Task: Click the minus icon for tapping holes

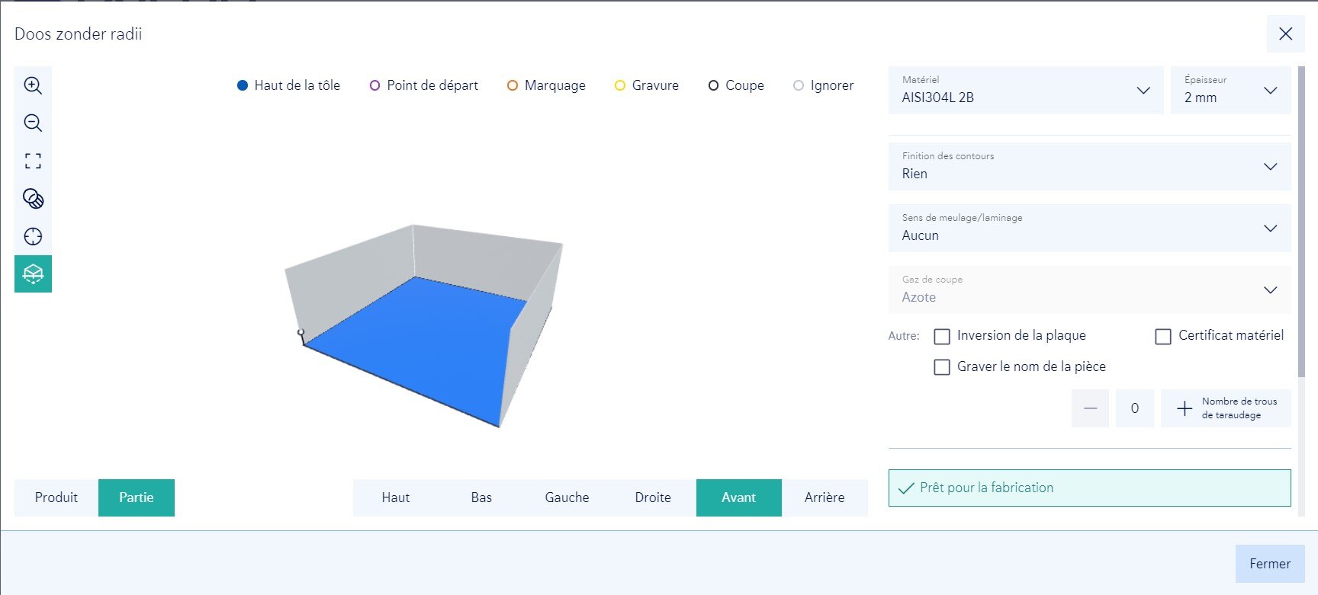Action: [x=1090, y=408]
